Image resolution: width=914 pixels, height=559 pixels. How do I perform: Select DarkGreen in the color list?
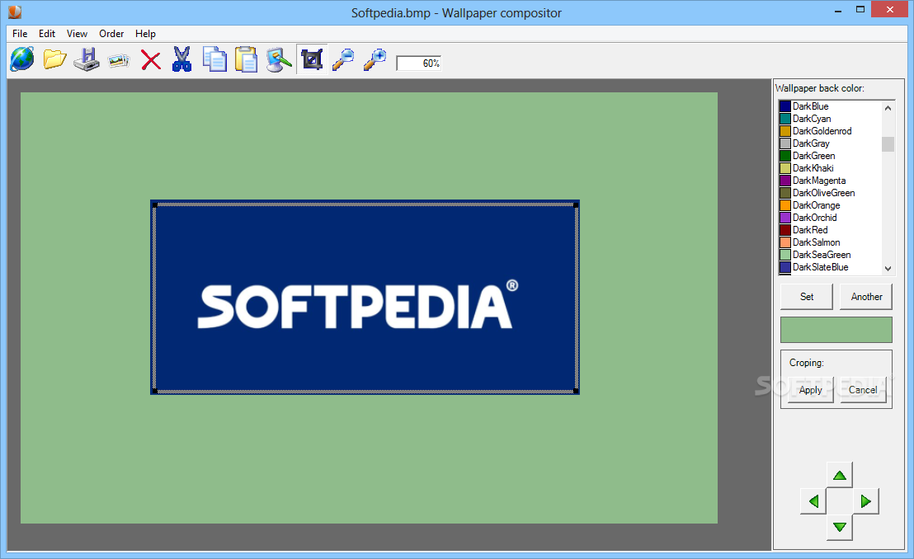(x=830, y=156)
